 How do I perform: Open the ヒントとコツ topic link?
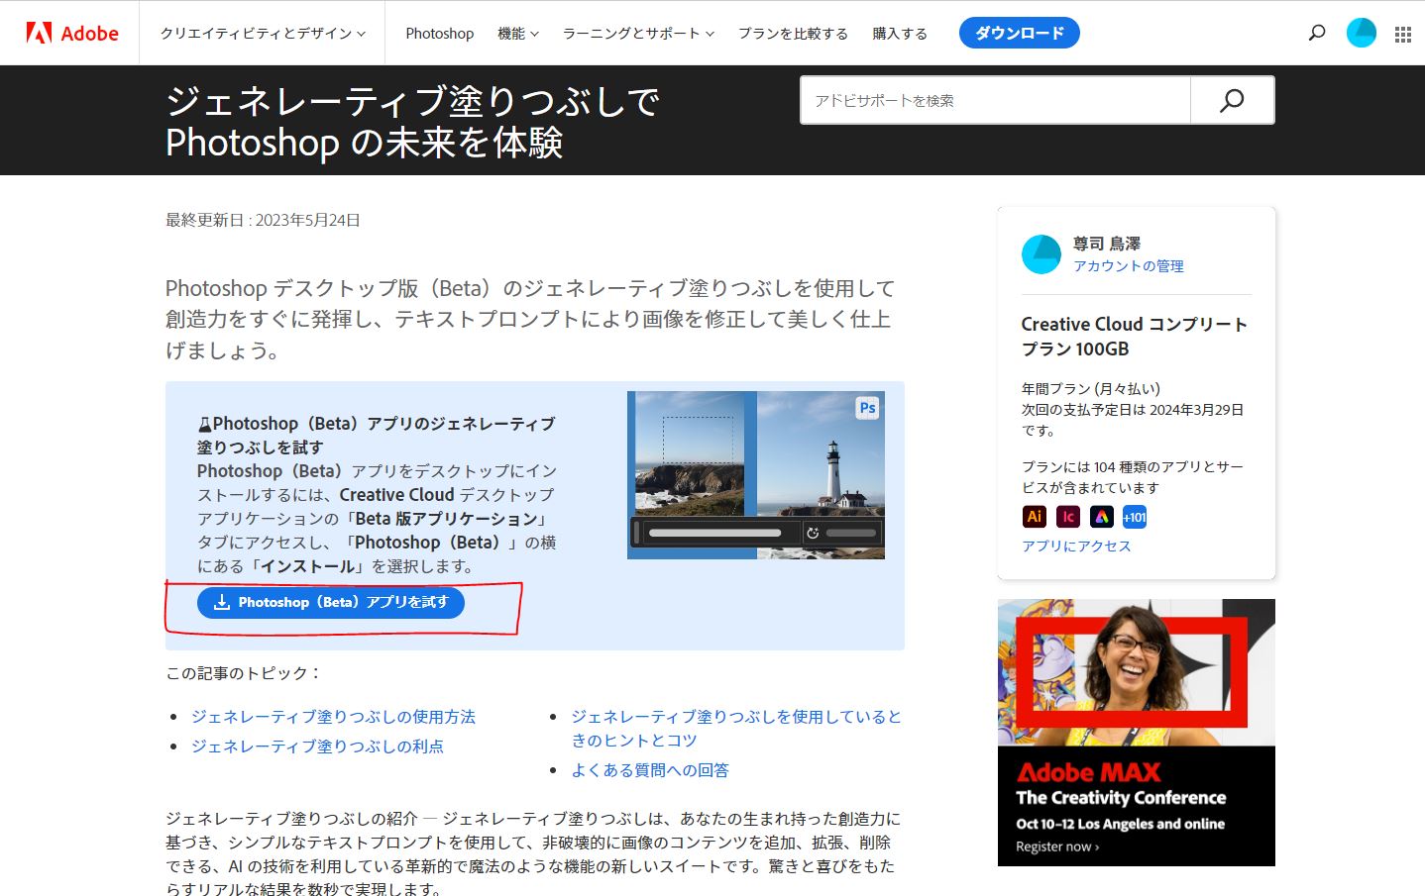click(x=736, y=729)
